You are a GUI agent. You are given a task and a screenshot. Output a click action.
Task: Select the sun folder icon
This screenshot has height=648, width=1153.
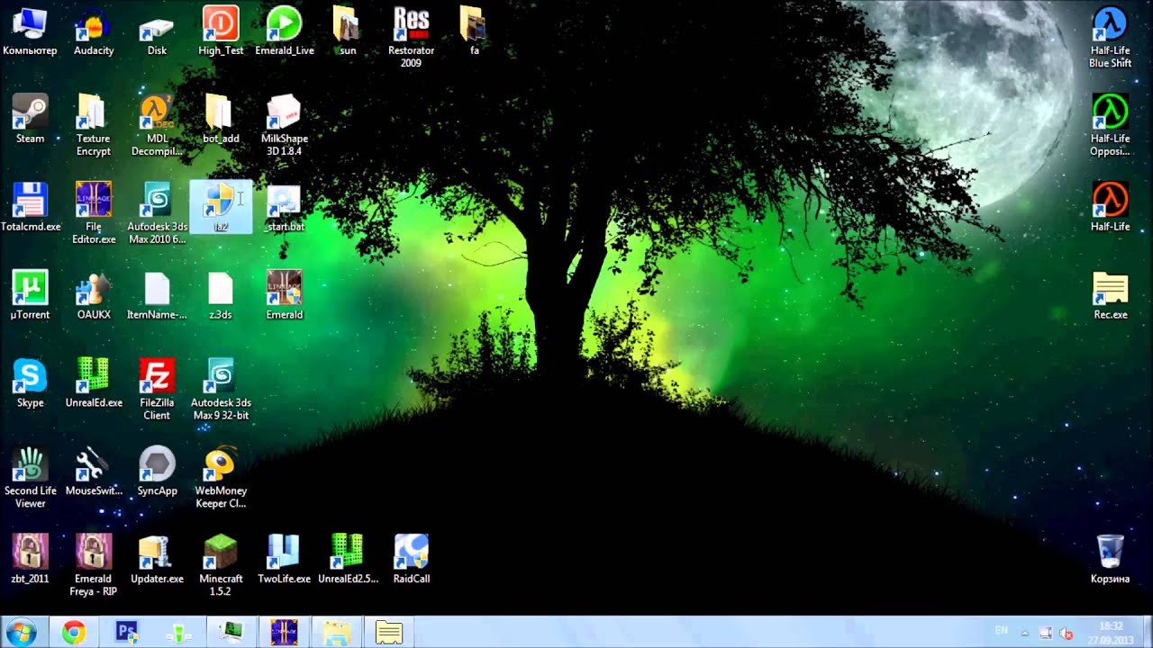[x=348, y=32]
